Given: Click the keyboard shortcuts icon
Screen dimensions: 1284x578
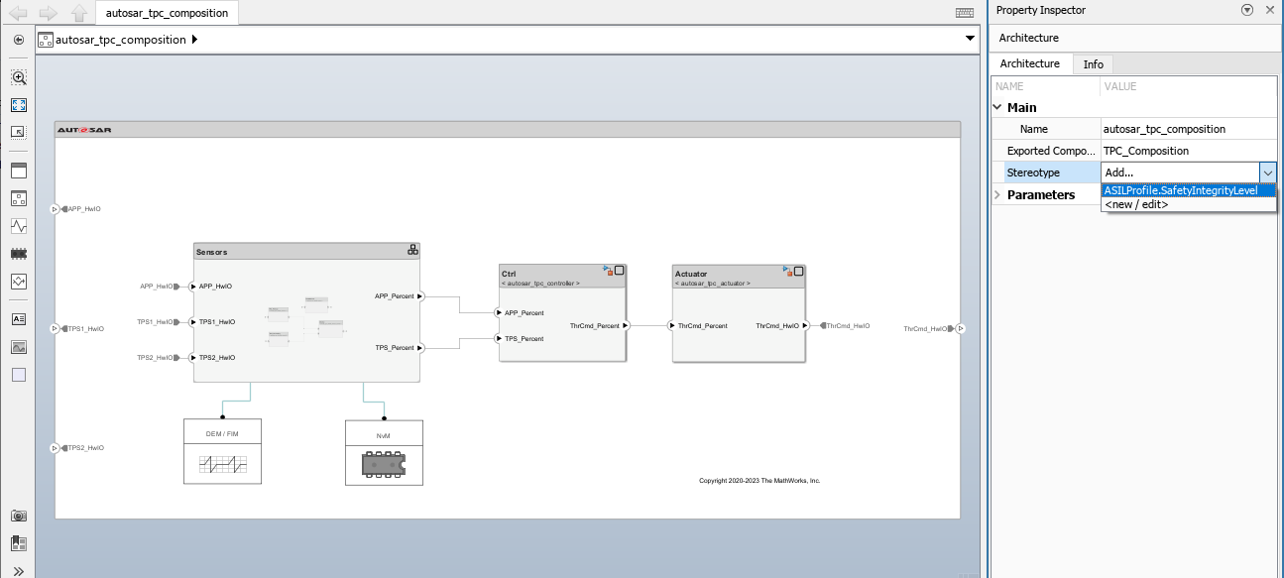Looking at the screenshot, I should pos(964,13).
